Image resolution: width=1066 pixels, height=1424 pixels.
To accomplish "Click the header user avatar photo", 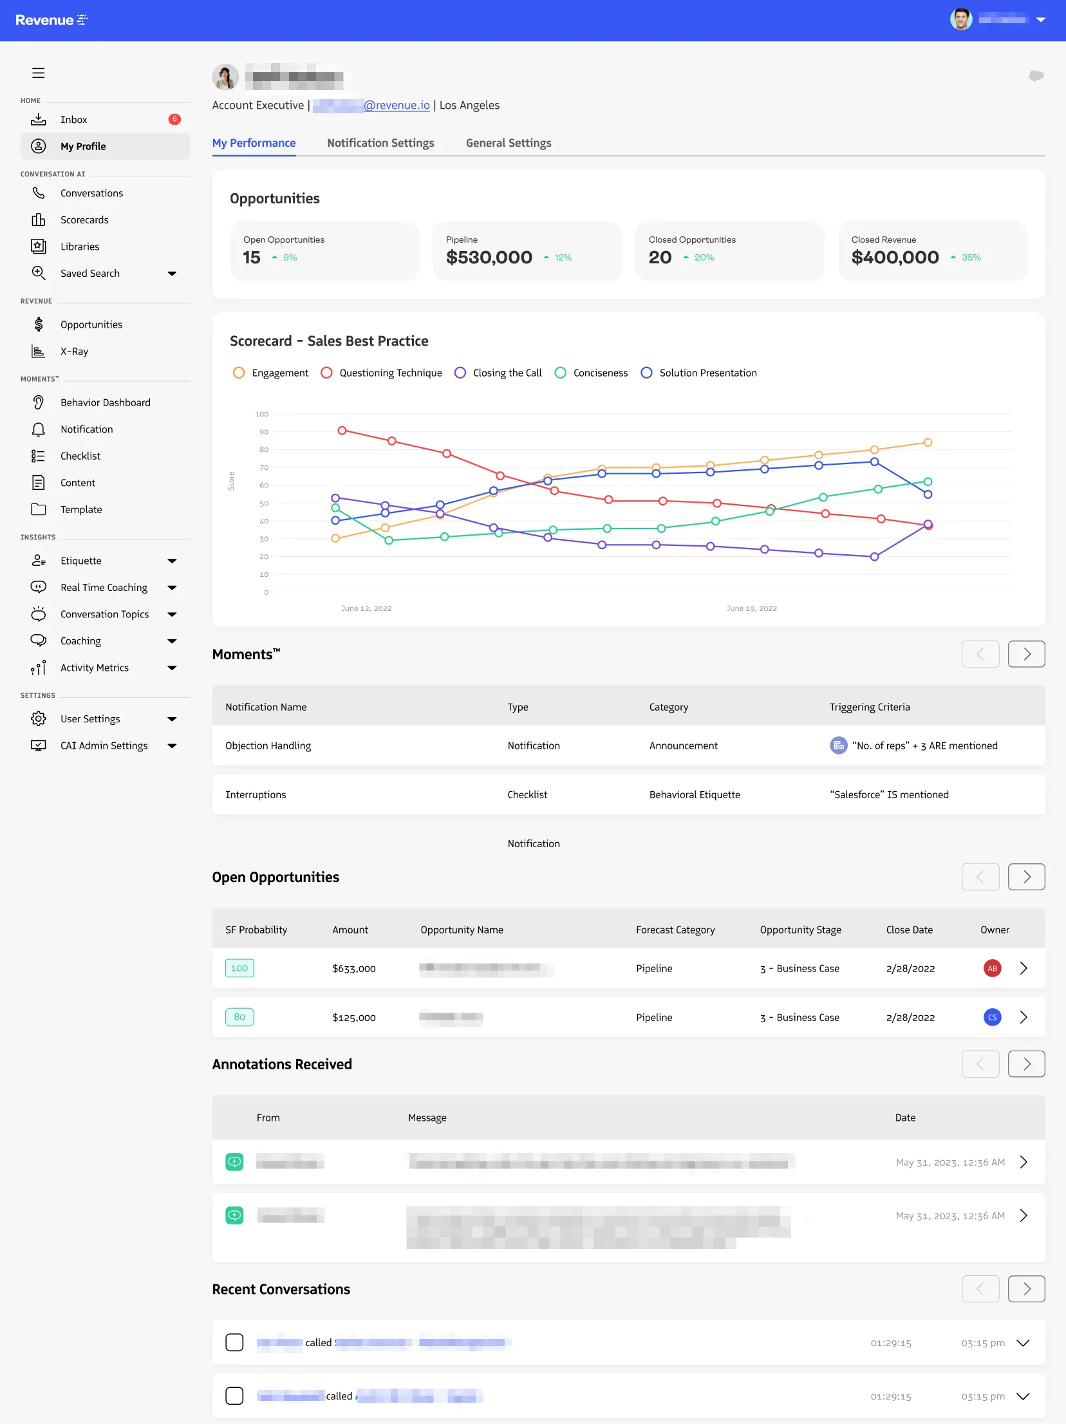I will (x=961, y=19).
